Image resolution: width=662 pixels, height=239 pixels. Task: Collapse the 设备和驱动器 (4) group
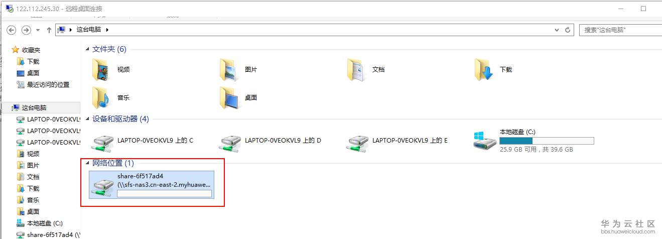88,119
